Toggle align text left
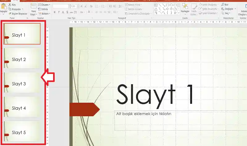 (x=96, y=12)
